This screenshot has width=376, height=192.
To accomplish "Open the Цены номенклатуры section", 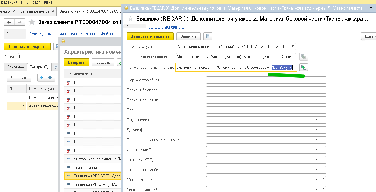I will (167, 27).
